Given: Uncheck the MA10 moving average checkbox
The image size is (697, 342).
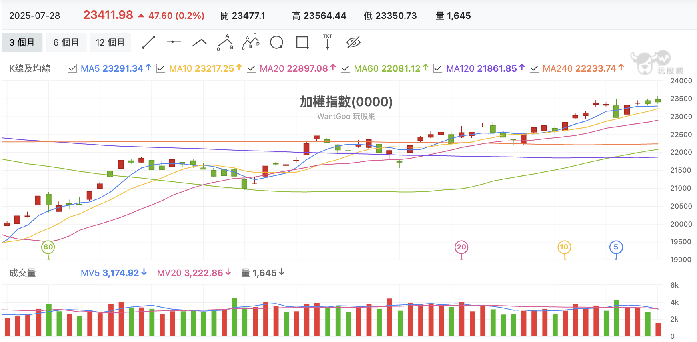Looking at the screenshot, I should (x=161, y=68).
